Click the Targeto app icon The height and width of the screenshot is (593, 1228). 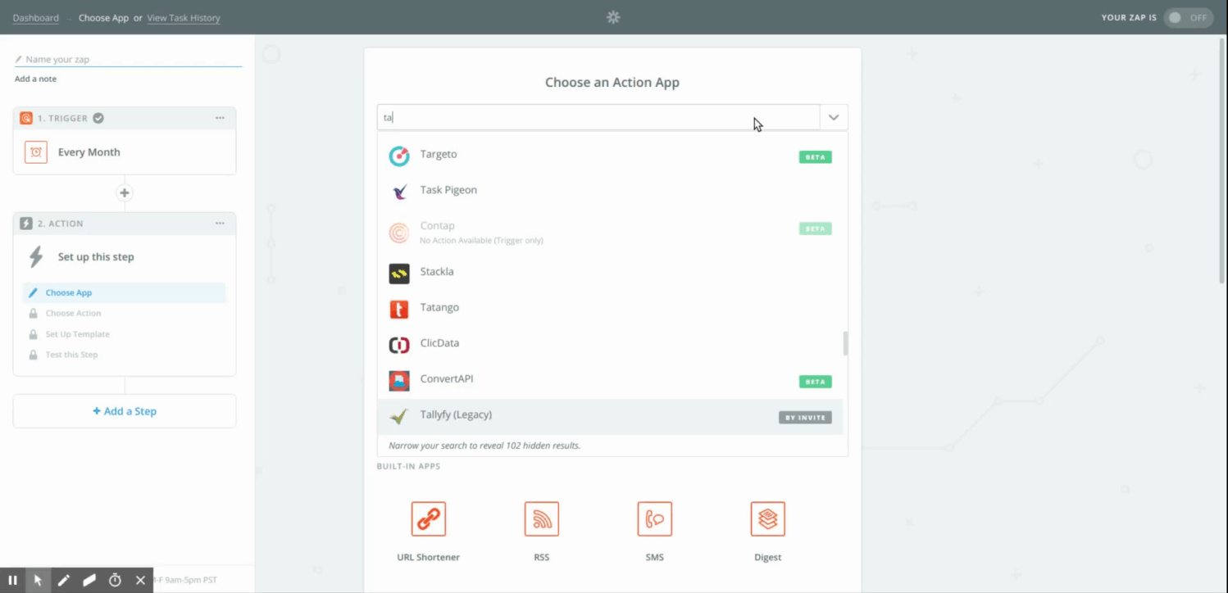click(x=399, y=156)
